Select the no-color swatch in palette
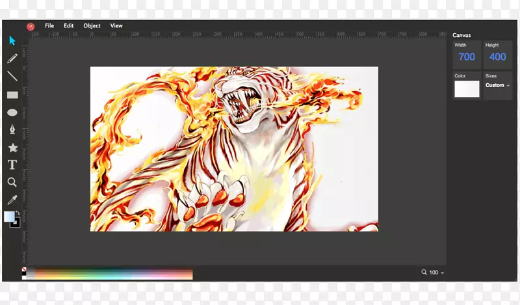 coord(24,269)
